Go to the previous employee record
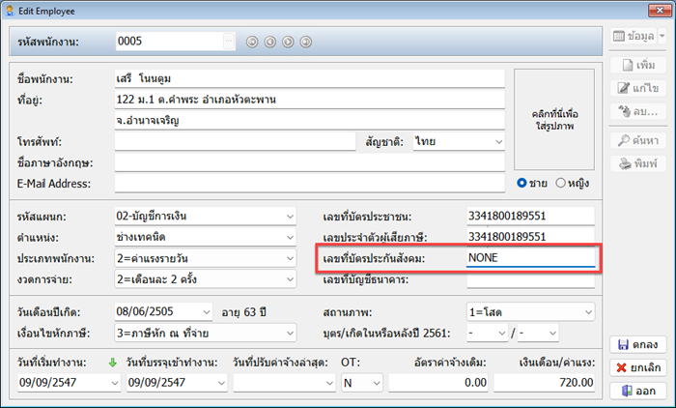This screenshot has width=676, height=408. (x=269, y=42)
